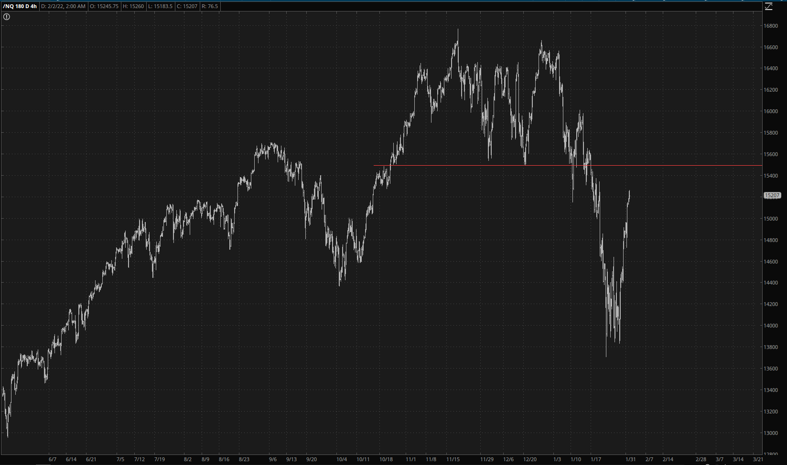Click the 15207 current price bubble
This screenshot has width=787, height=465.
[x=772, y=195]
